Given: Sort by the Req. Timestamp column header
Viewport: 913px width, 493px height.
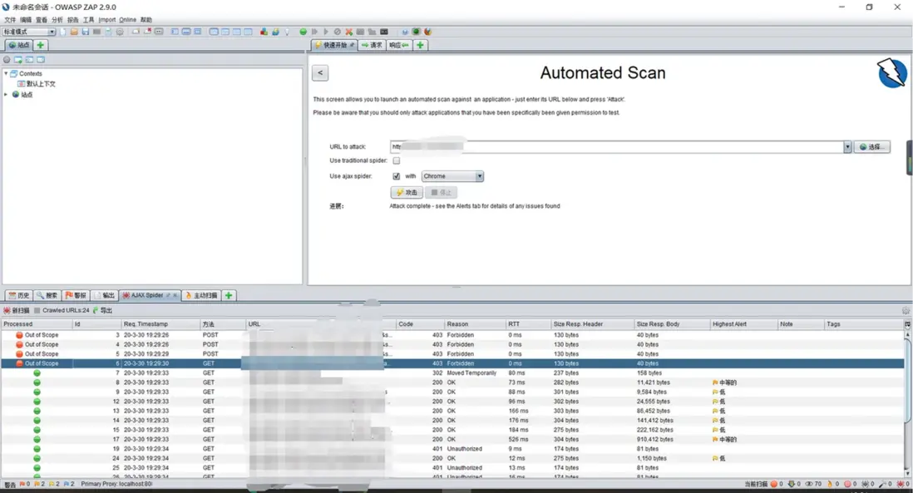Looking at the screenshot, I should (160, 323).
